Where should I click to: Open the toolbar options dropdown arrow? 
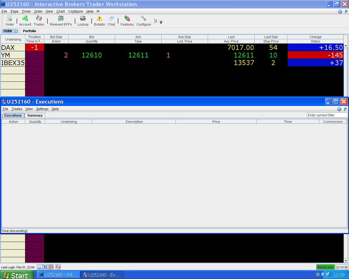[161, 22]
